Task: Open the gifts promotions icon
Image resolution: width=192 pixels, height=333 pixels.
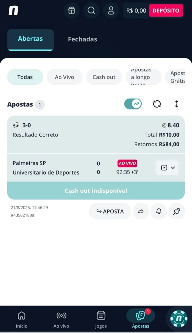Action: click(x=72, y=10)
